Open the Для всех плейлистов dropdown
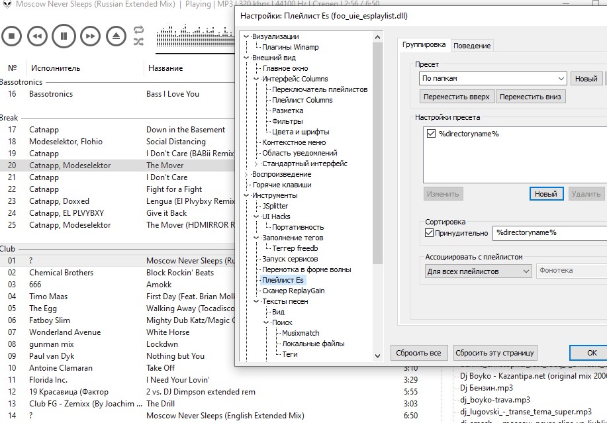The image size is (607, 423). 479,271
